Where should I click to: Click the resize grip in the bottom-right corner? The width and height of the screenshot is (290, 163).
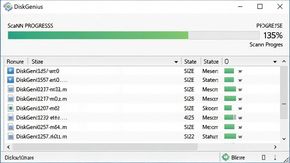[x=287, y=160]
